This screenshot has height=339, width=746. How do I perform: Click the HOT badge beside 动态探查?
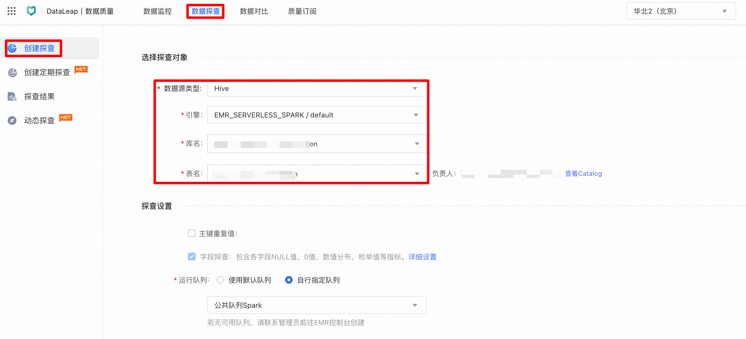pyautogui.click(x=66, y=118)
